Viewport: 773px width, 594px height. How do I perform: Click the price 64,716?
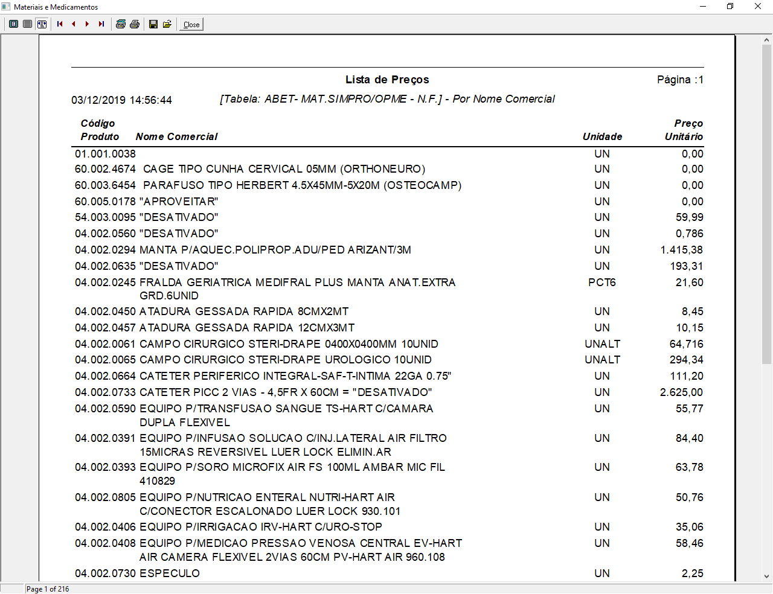click(x=687, y=344)
